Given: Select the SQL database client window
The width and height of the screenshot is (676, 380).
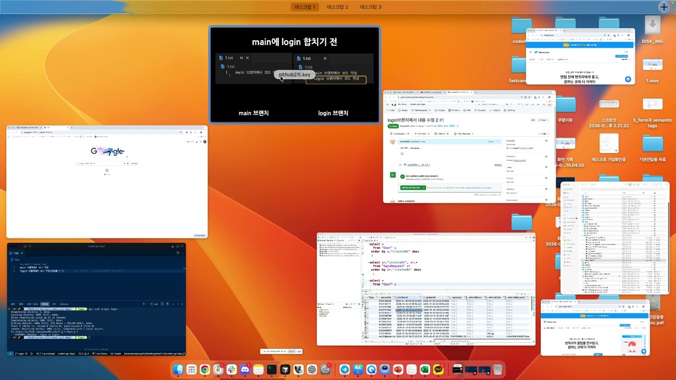Looking at the screenshot, I should 426,289.
